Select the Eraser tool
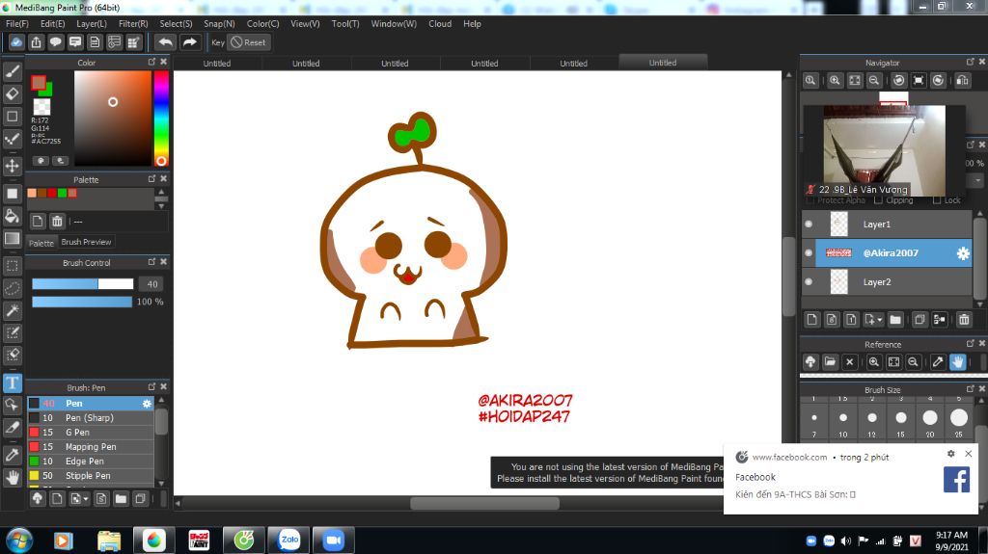This screenshot has width=988, height=554. point(12,93)
